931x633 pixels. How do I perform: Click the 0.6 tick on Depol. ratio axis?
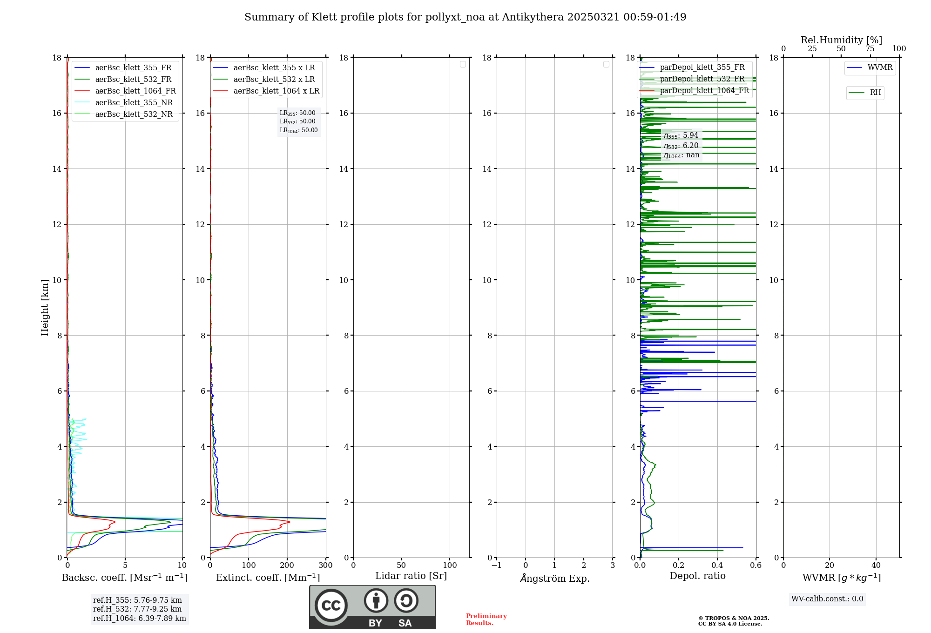[756, 566]
